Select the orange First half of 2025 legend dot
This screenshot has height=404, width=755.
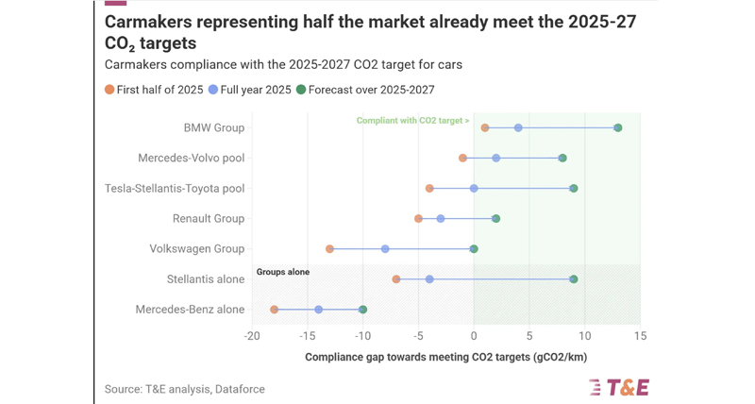point(109,90)
